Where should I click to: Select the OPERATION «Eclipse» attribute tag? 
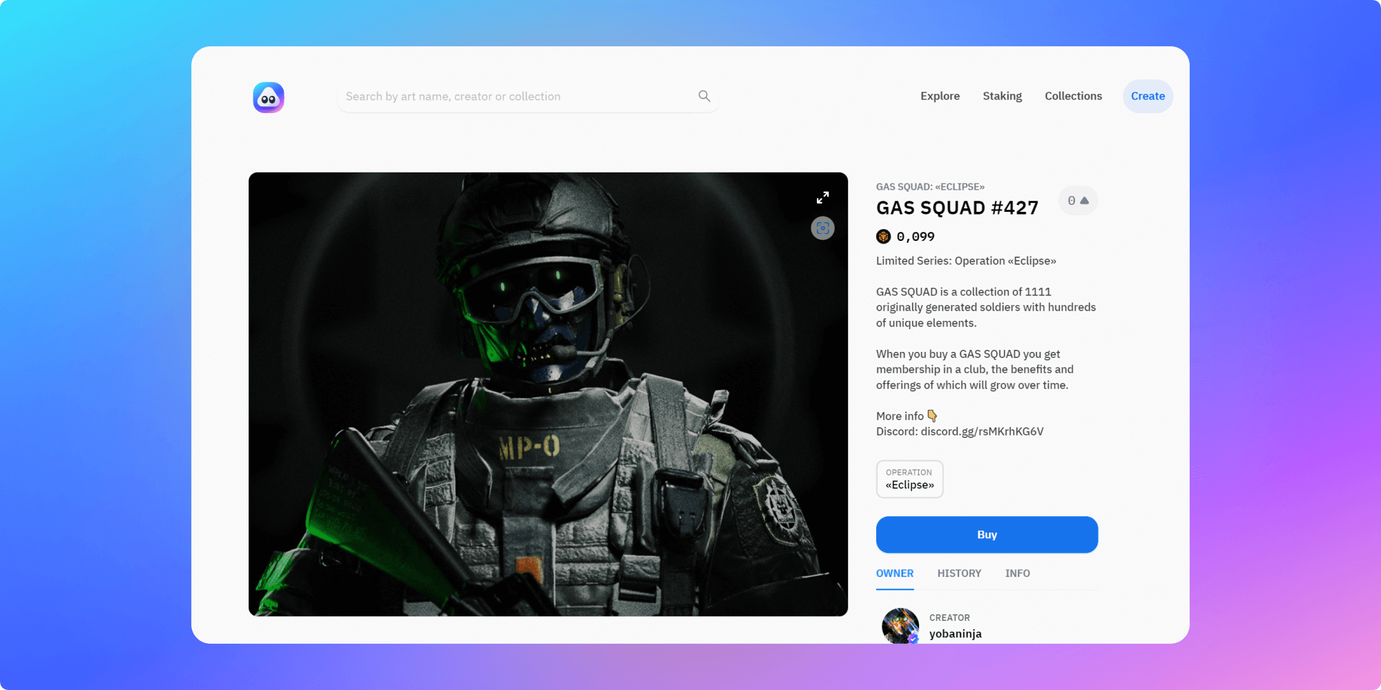[909, 479]
